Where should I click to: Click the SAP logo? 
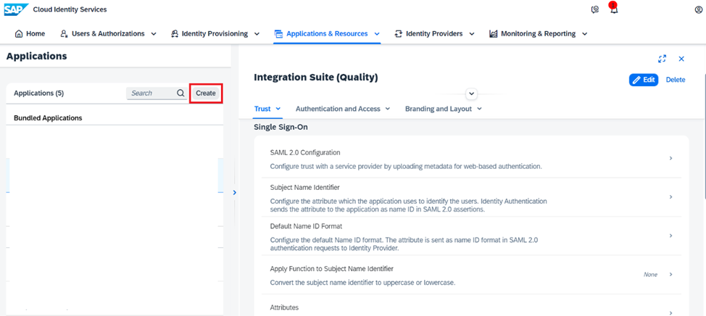[x=16, y=9]
